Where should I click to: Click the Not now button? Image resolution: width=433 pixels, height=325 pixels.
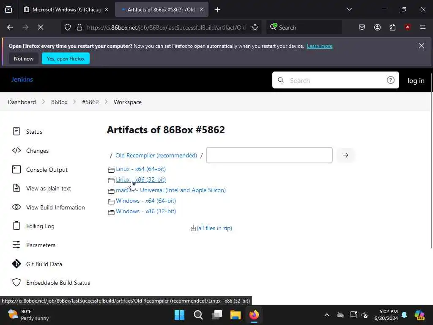tap(24, 58)
